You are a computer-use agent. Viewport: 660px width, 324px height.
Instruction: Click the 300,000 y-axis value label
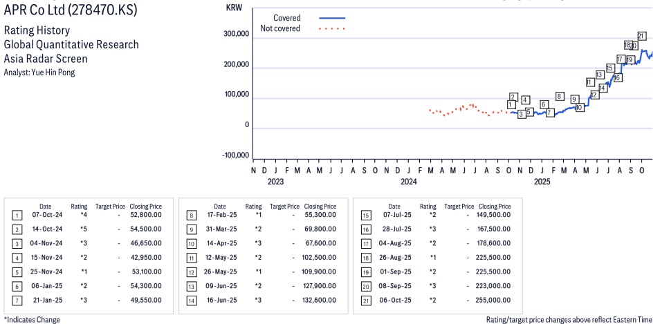point(236,34)
